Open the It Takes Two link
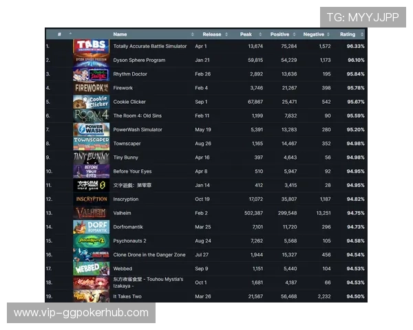The image size is (413, 330). (x=127, y=296)
